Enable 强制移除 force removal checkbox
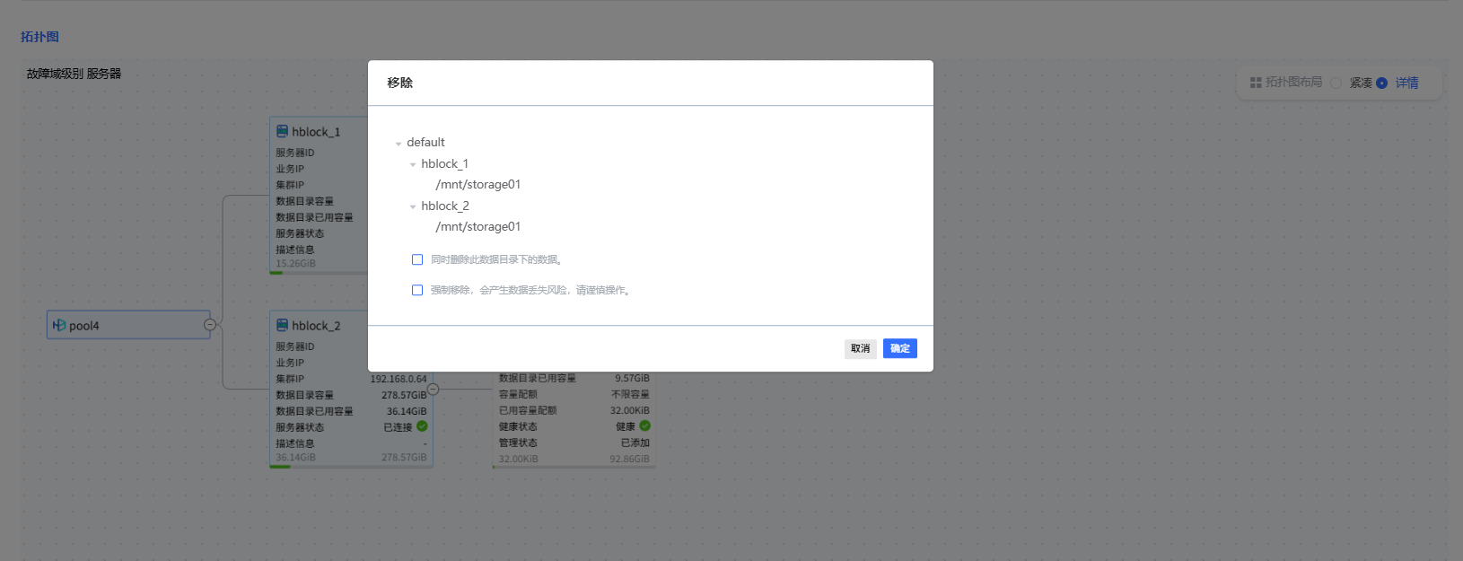The height and width of the screenshot is (561, 1463). (417, 290)
